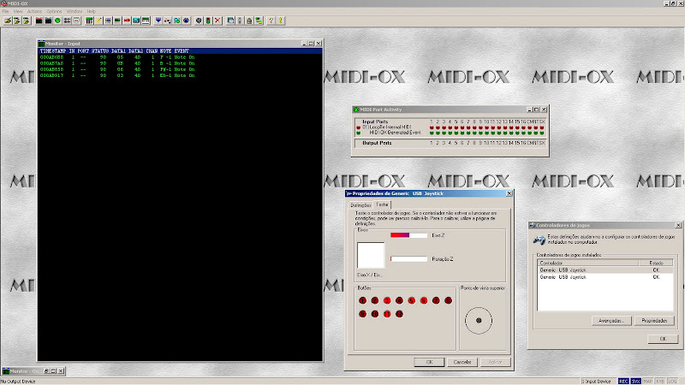
Task: Click the yellow exclamation mark toolbar icon
Action: click(x=281, y=21)
